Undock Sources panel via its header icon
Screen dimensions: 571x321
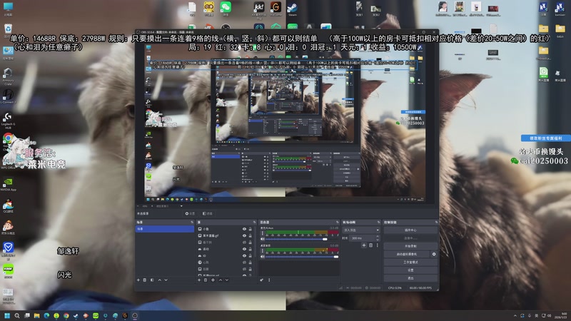pyautogui.click(x=254, y=222)
